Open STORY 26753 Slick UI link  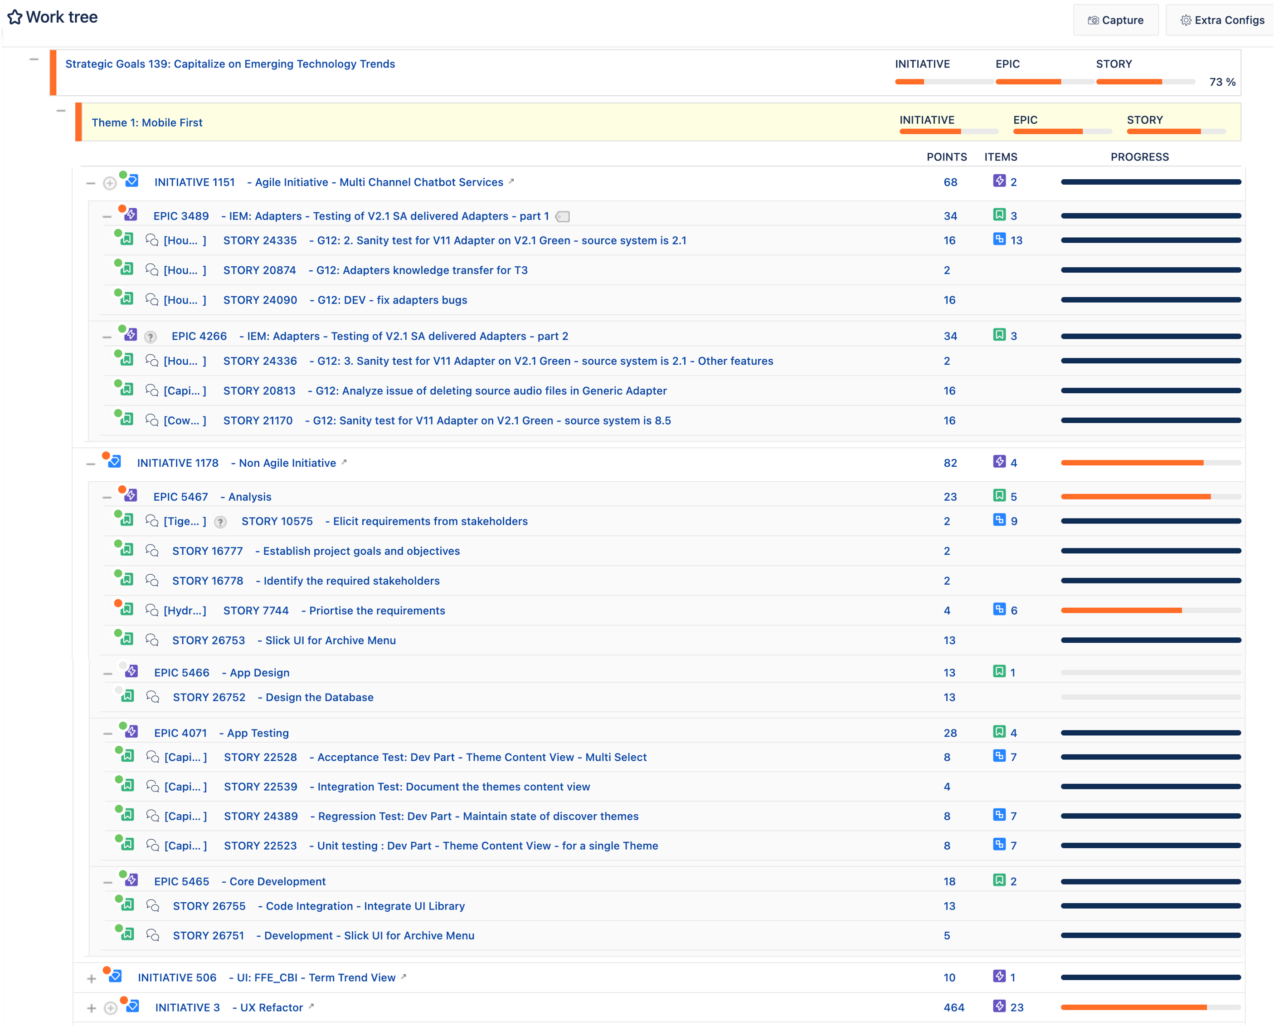[x=287, y=646]
